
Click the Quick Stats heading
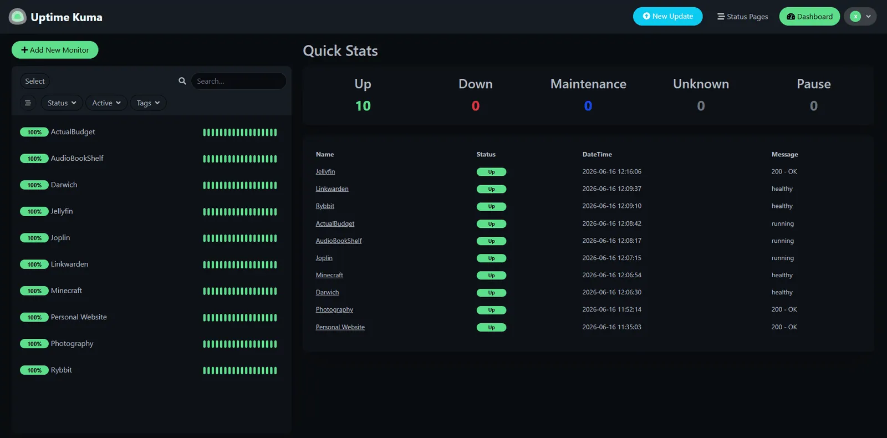click(340, 51)
